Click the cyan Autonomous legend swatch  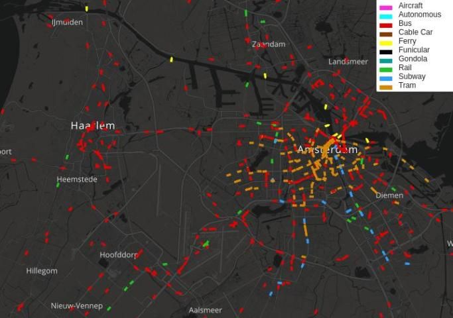coord(386,17)
